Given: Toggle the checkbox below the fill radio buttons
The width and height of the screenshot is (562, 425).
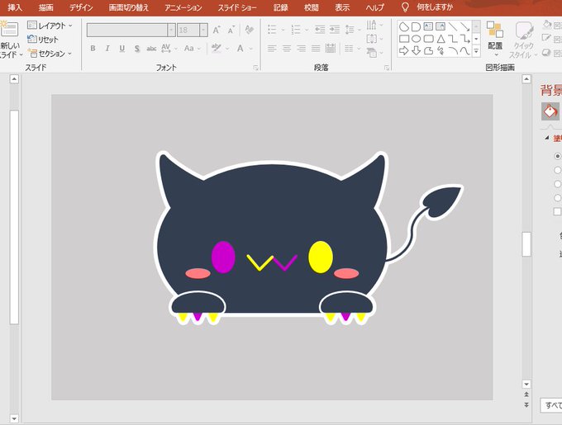Looking at the screenshot, I should pyautogui.click(x=557, y=211).
